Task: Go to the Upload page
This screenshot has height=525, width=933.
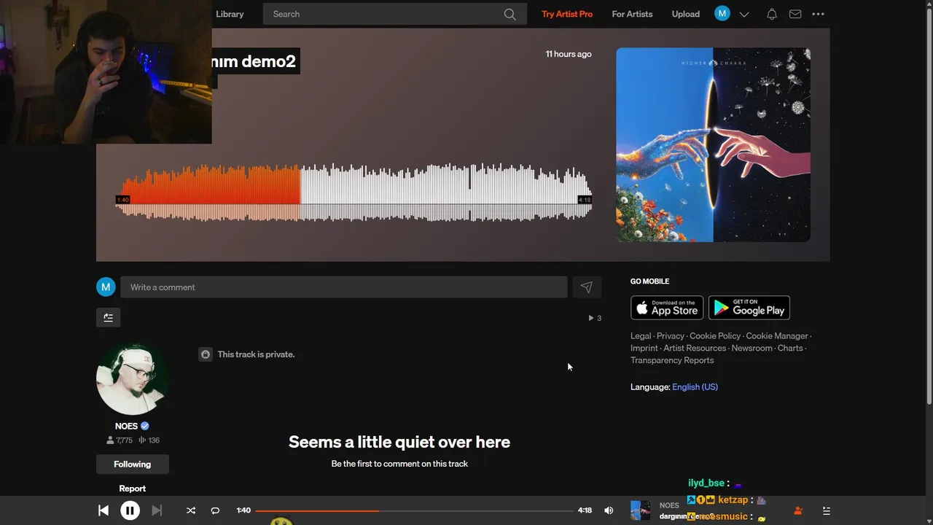Action: click(x=685, y=14)
